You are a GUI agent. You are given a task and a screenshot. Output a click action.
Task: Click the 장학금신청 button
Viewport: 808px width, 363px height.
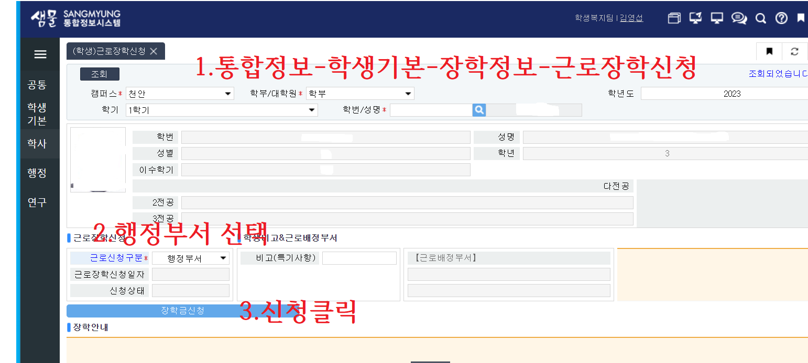point(182,311)
